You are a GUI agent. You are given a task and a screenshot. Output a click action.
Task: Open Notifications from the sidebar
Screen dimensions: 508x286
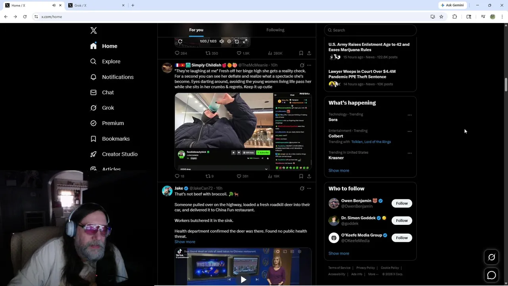(112, 77)
